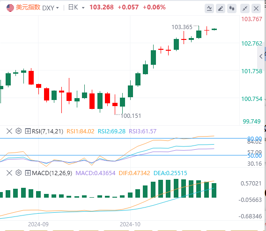Viewport: 266px width, 231px height.
Task: Open the line chart type icon
Action: (209, 8)
